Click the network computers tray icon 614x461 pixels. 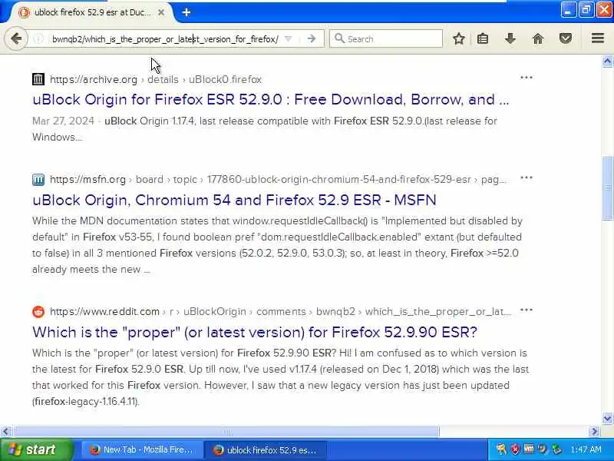coord(556,449)
